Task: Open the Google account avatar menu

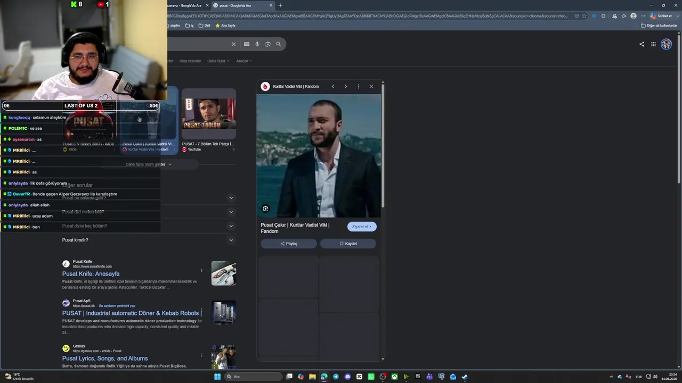Action: [x=666, y=44]
